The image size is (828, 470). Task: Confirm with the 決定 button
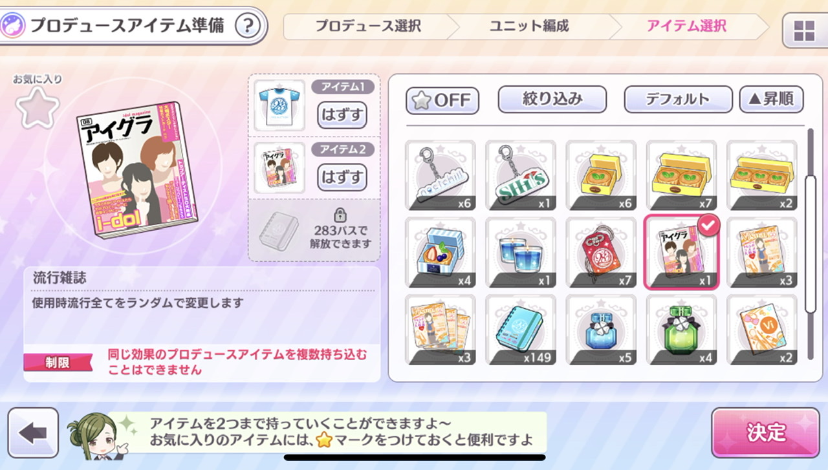[x=766, y=433]
